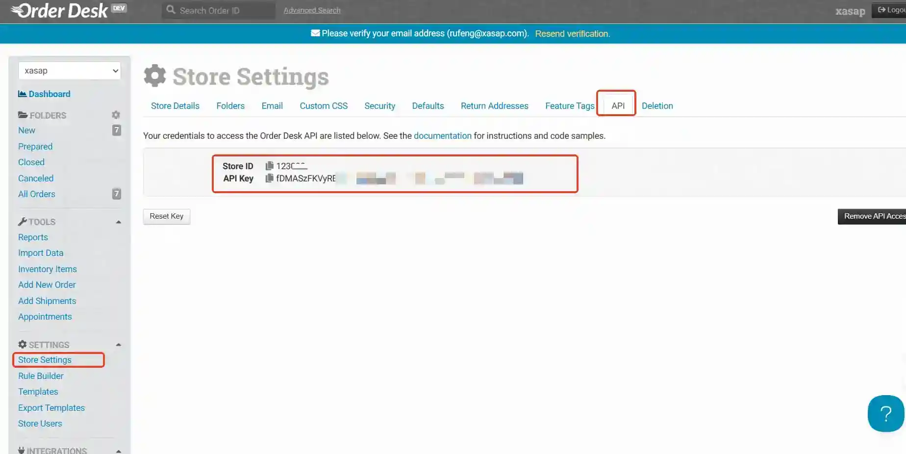Click the Store Settings gear icon in heading
Screen dimensions: 906x454
tap(155, 76)
